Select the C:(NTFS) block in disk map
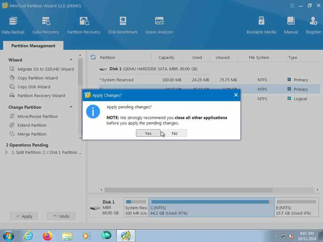 click(211, 207)
